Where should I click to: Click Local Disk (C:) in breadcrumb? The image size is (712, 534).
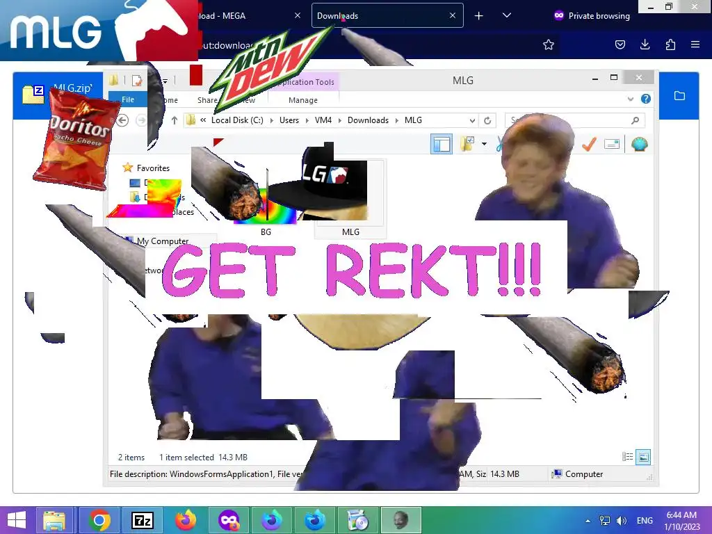[x=237, y=120]
